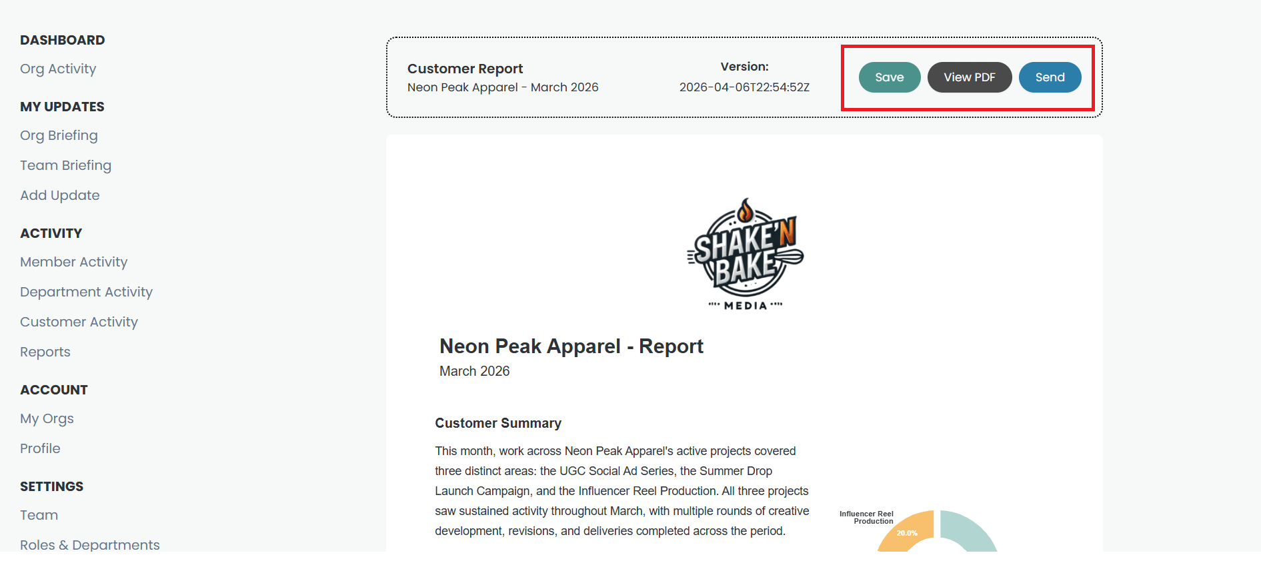Click the 'Neon Peak Apparel - Report' heading
This screenshot has width=1261, height=561.
pyautogui.click(x=571, y=346)
